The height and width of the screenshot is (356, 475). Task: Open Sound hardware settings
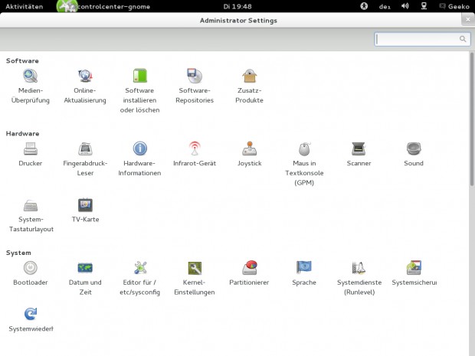[x=414, y=154]
